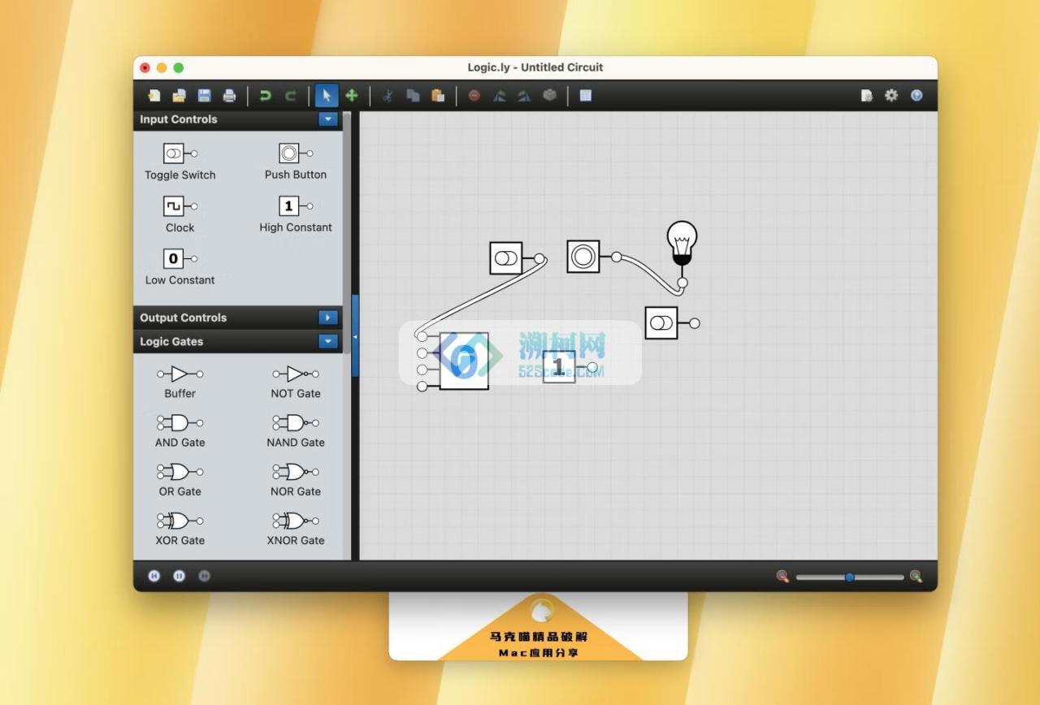The image size is (1040, 705).
Task: Copy the selected components
Action: 413,96
